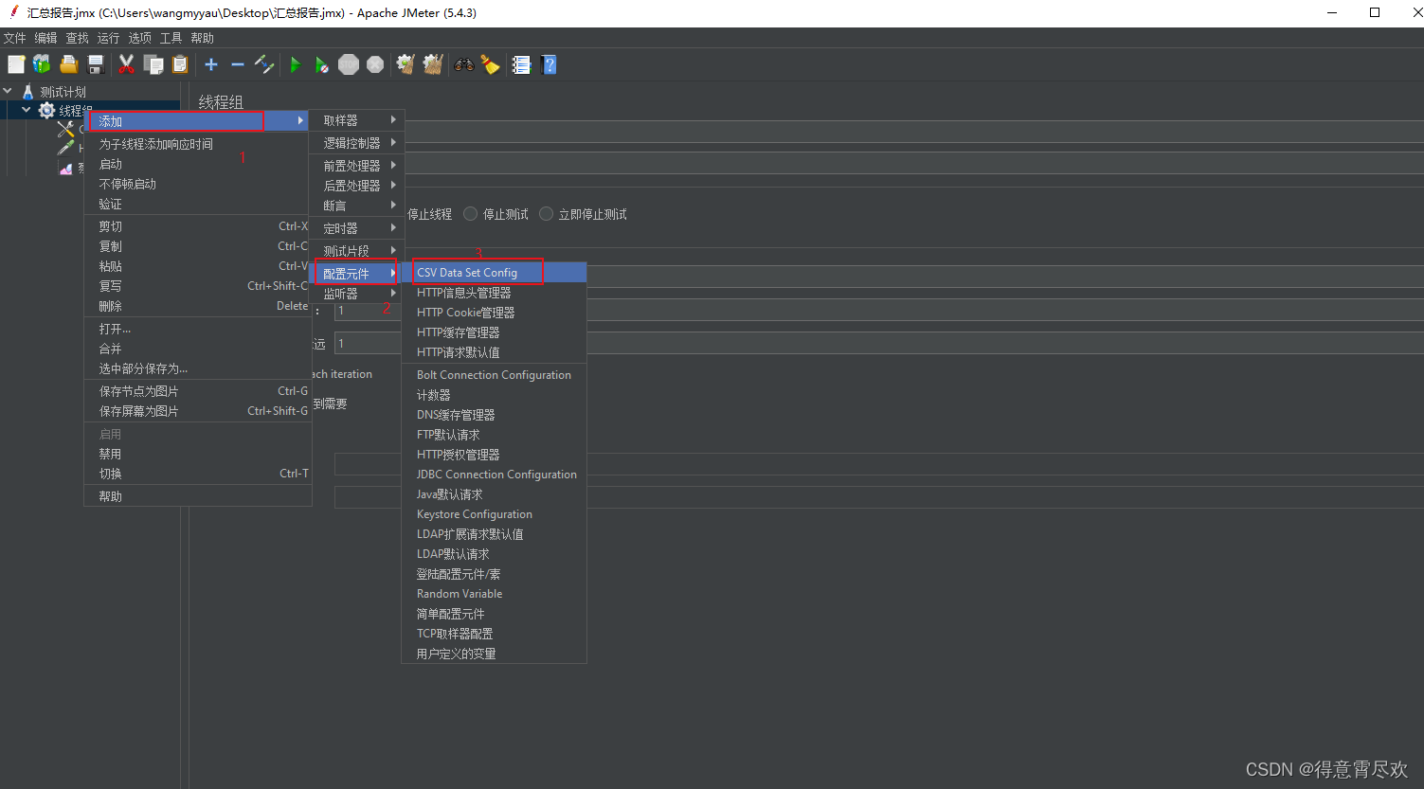
Task: Click the Cut scissors toolbar icon
Action: pos(126,64)
